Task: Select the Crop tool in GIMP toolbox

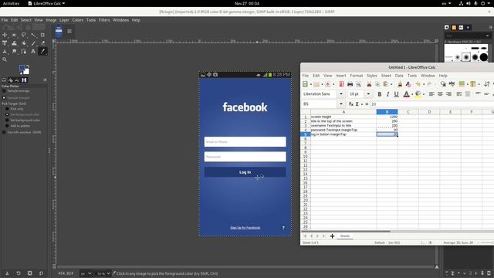Action: (43, 35)
